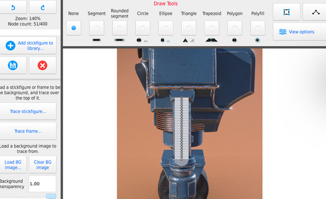Screen dimensions: 326x199
Task: Click the Draw Tools heading
Action: pyautogui.click(x=166, y=4)
